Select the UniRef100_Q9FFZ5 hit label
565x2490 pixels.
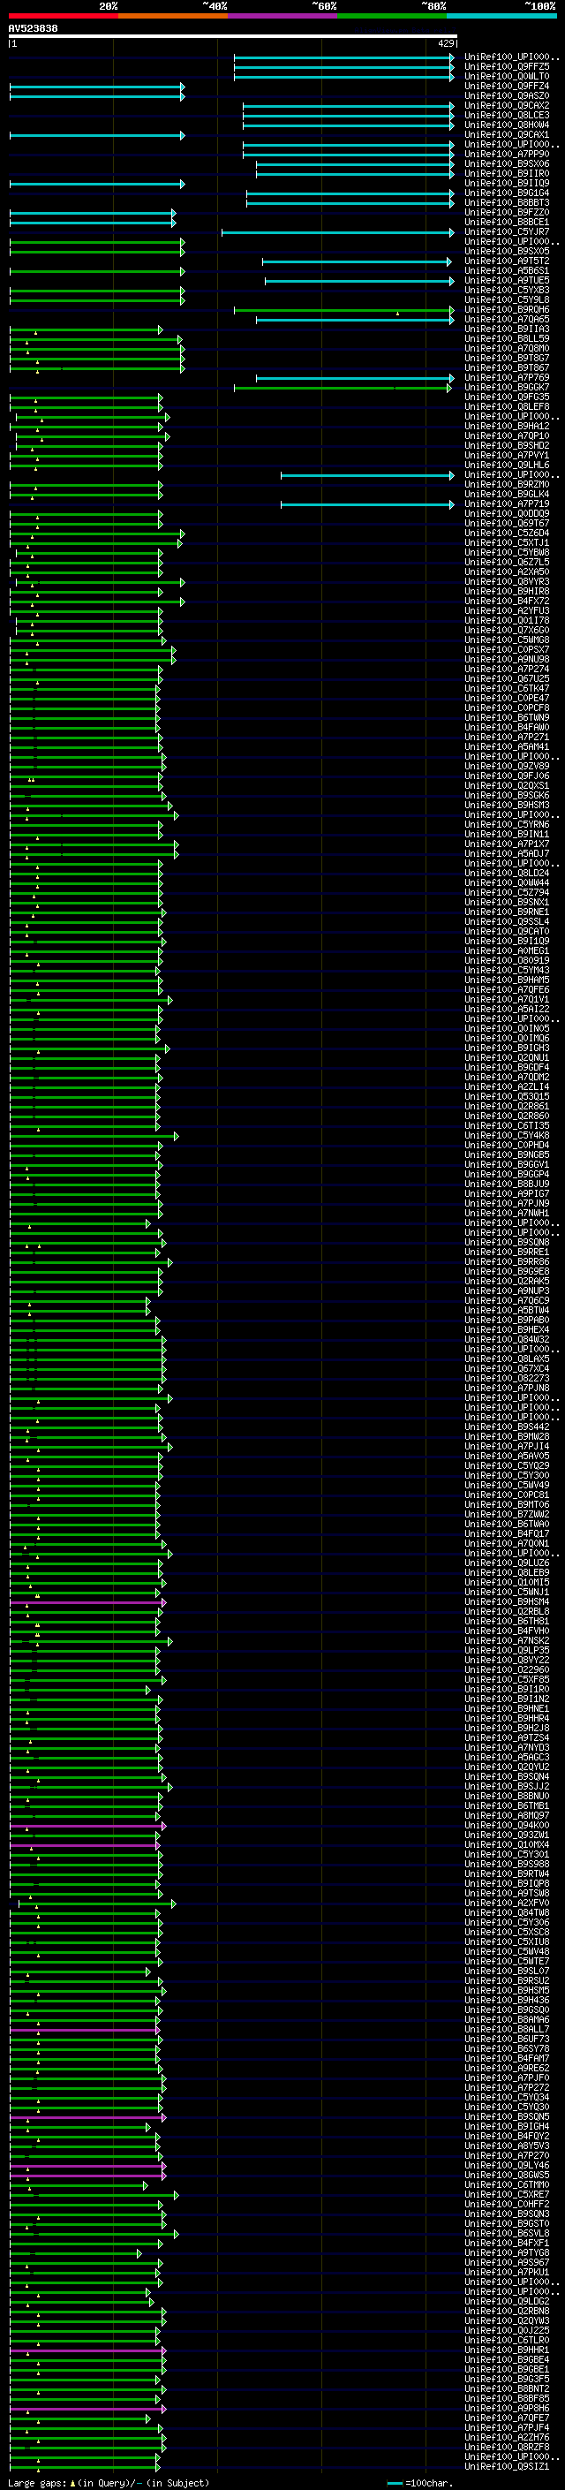coord(507,67)
